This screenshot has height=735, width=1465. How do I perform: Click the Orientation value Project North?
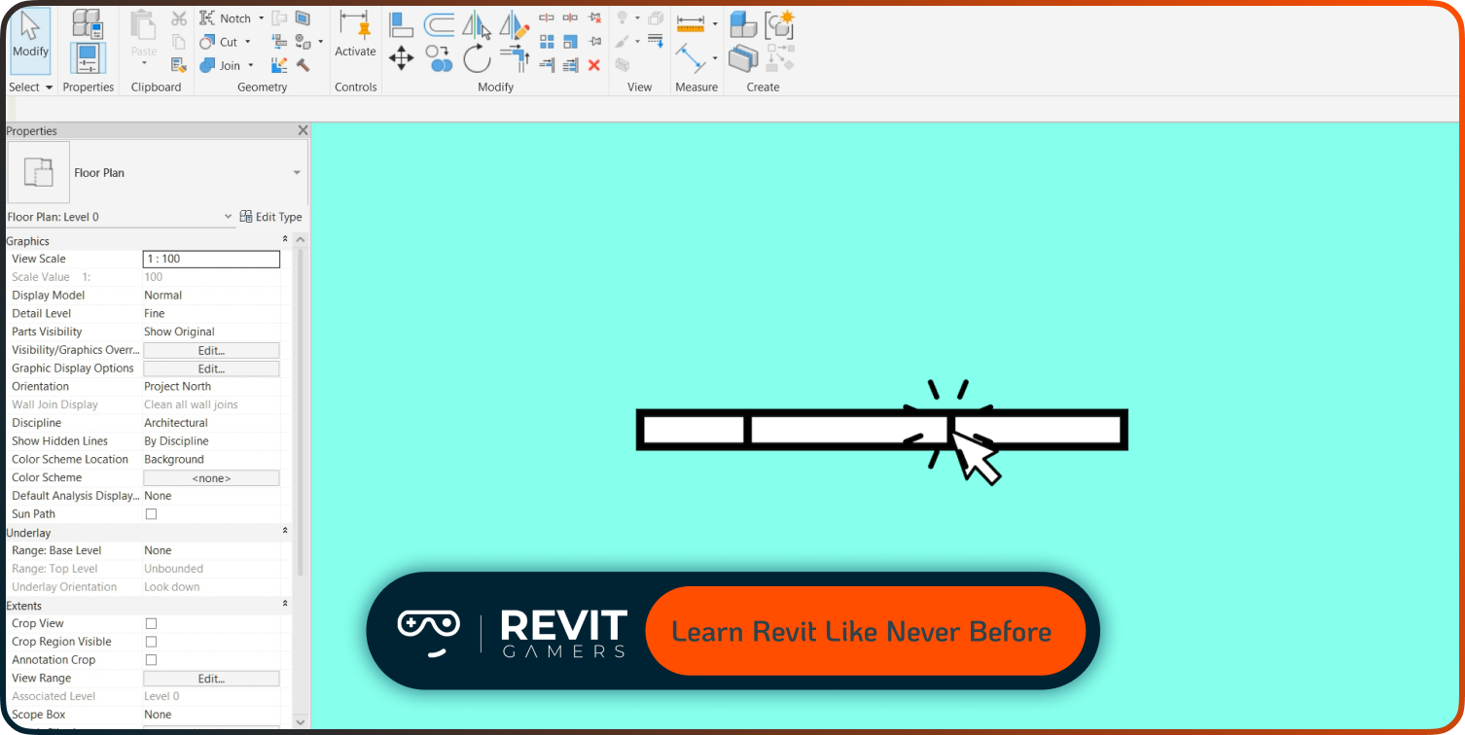click(x=177, y=386)
